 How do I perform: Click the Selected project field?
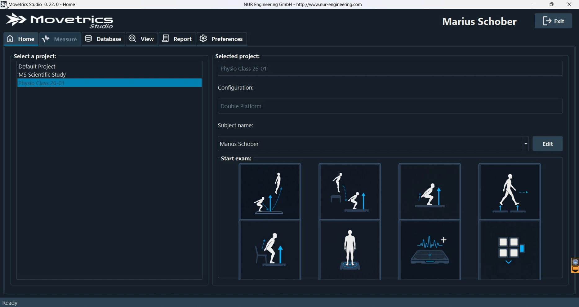pos(390,69)
